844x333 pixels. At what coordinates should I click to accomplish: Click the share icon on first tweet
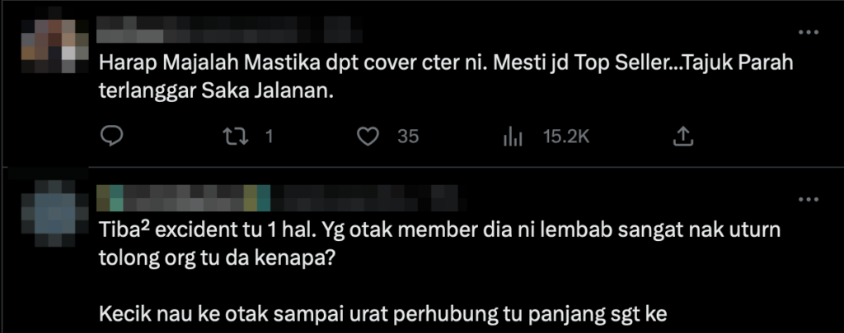tap(682, 136)
